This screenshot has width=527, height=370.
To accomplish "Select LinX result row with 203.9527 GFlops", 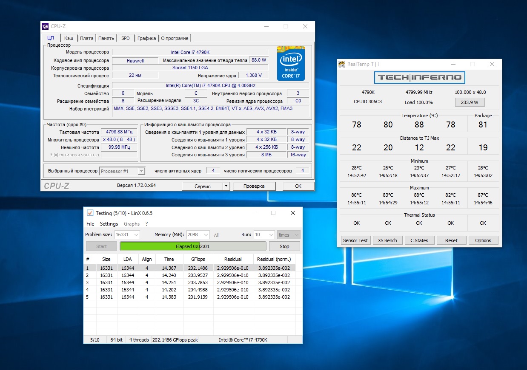I will [x=189, y=275].
